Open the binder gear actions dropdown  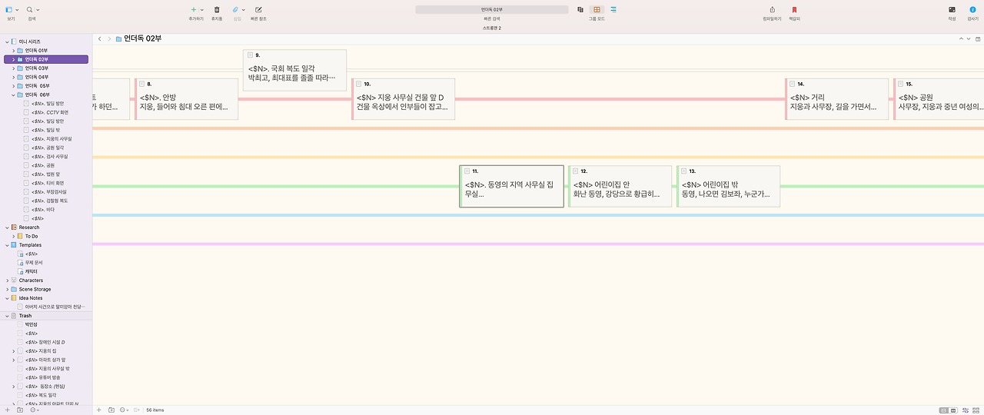[x=35, y=410]
